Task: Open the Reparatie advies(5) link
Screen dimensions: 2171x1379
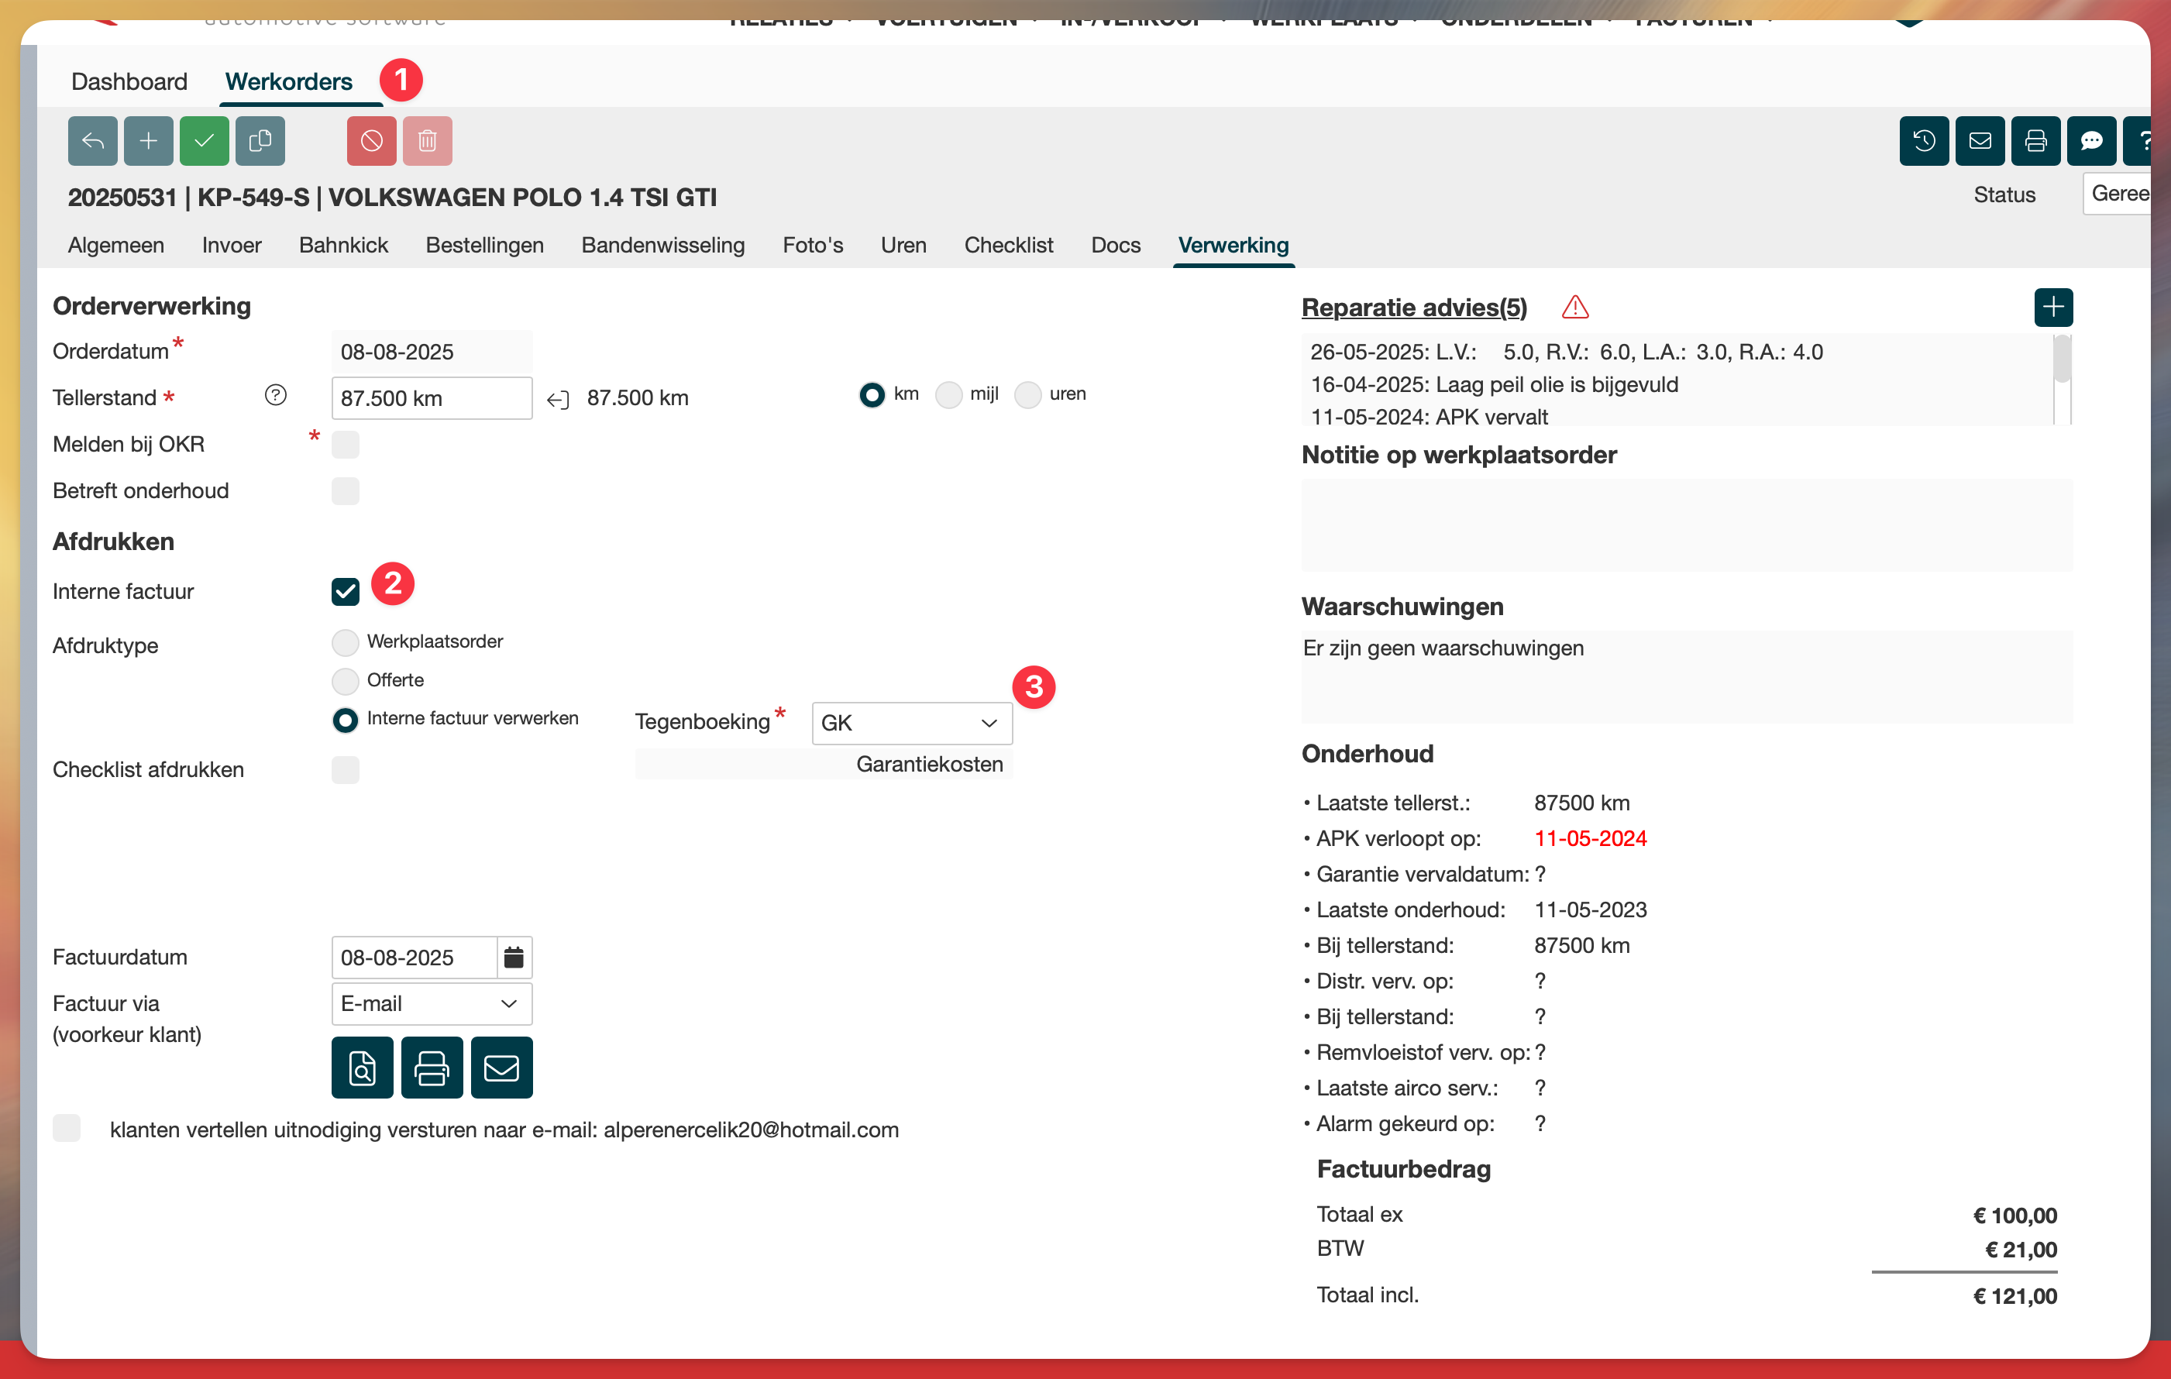Action: click(1412, 308)
